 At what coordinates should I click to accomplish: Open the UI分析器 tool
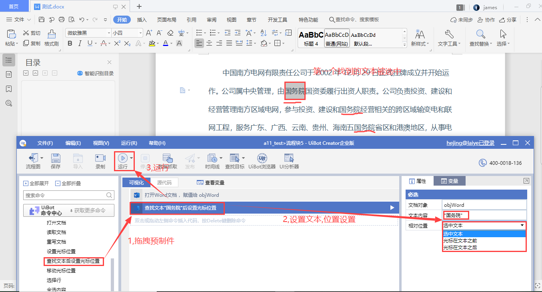point(289,161)
